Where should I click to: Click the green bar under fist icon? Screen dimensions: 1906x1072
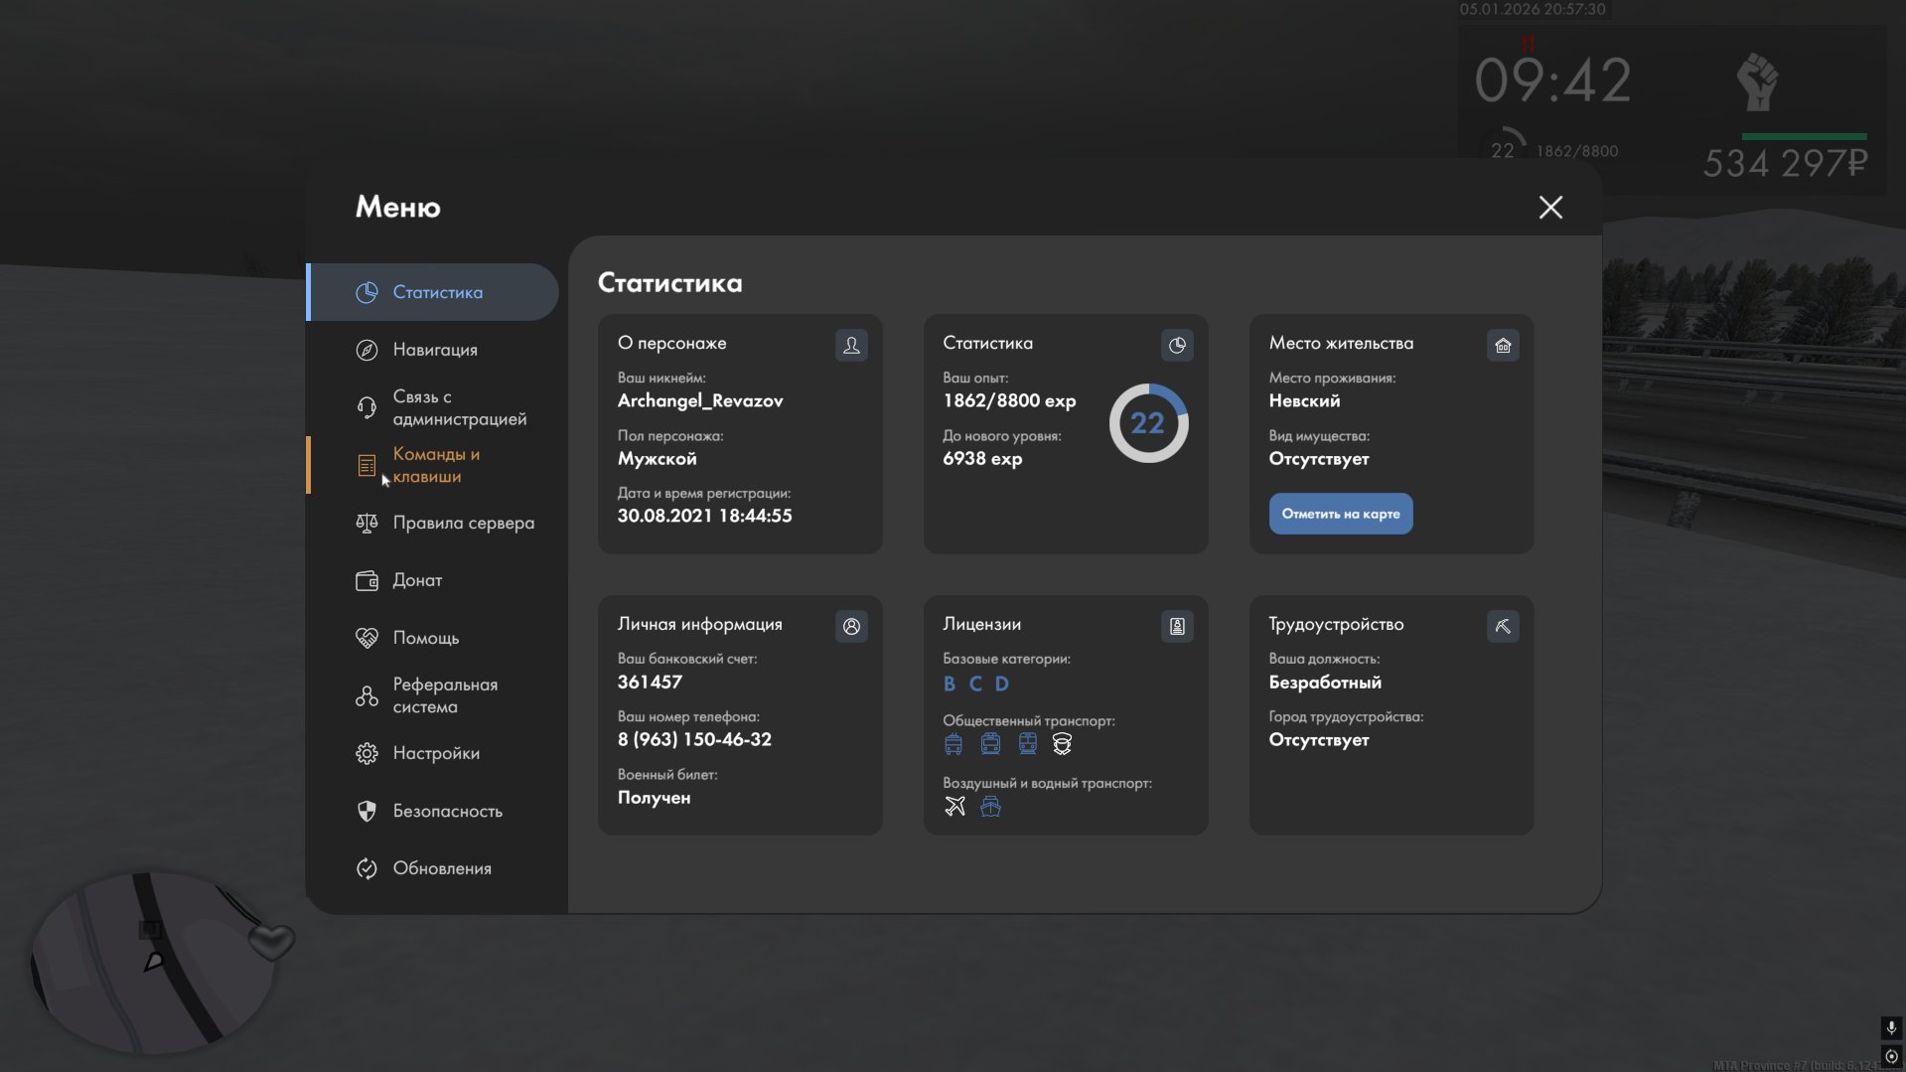[1804, 136]
